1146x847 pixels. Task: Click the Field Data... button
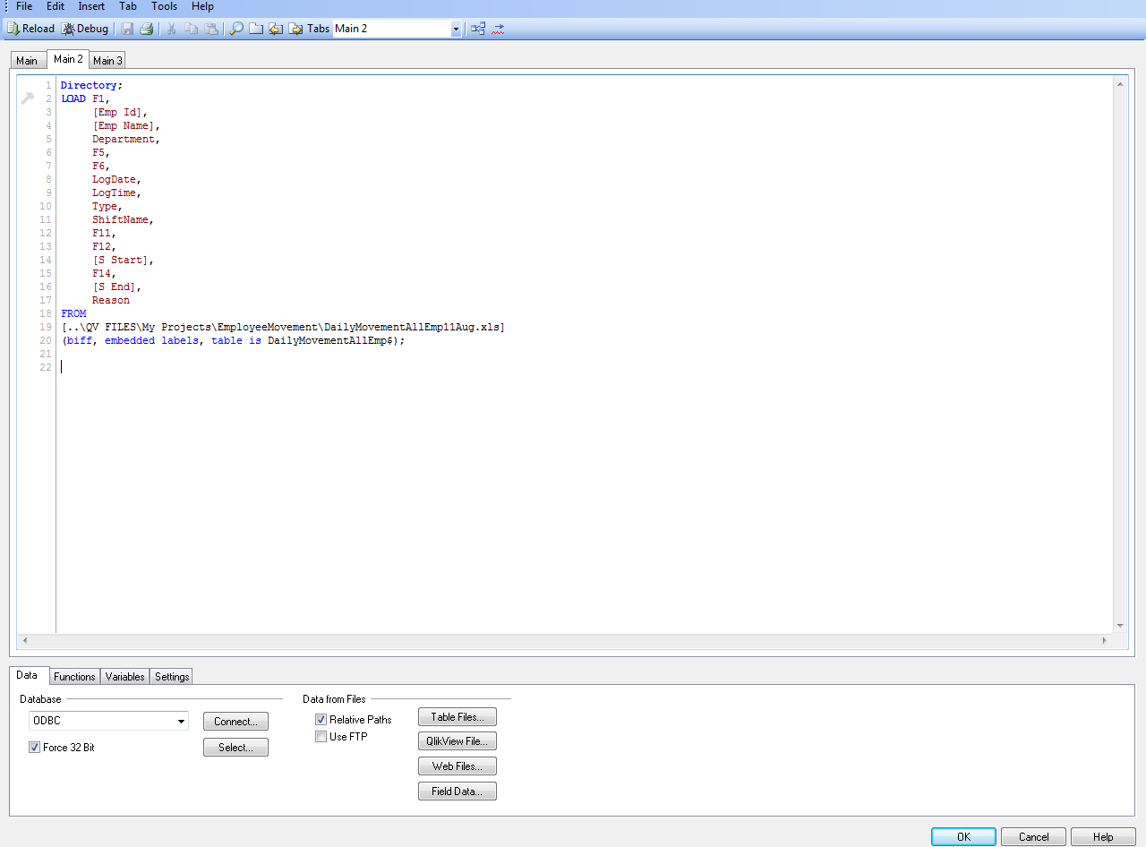(458, 791)
